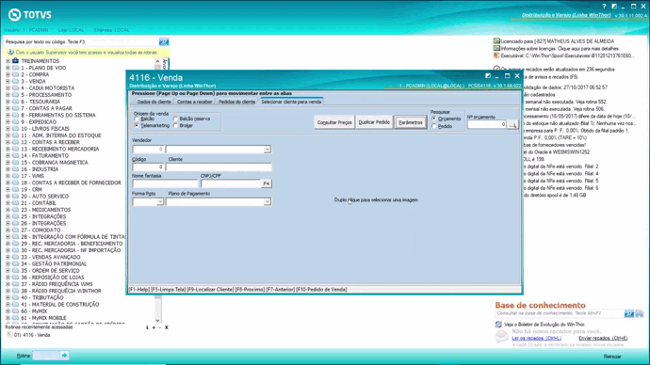
Task: Switch to Pedidos do cliente tab
Action: pyautogui.click(x=236, y=102)
